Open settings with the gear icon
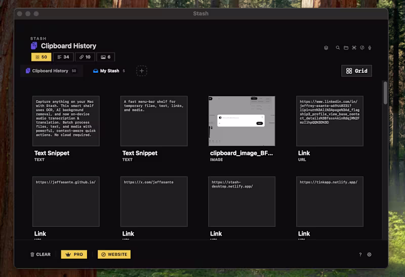 [370, 255]
